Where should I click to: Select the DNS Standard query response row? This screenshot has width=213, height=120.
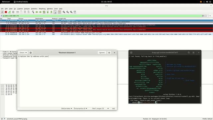[x=106, y=34]
